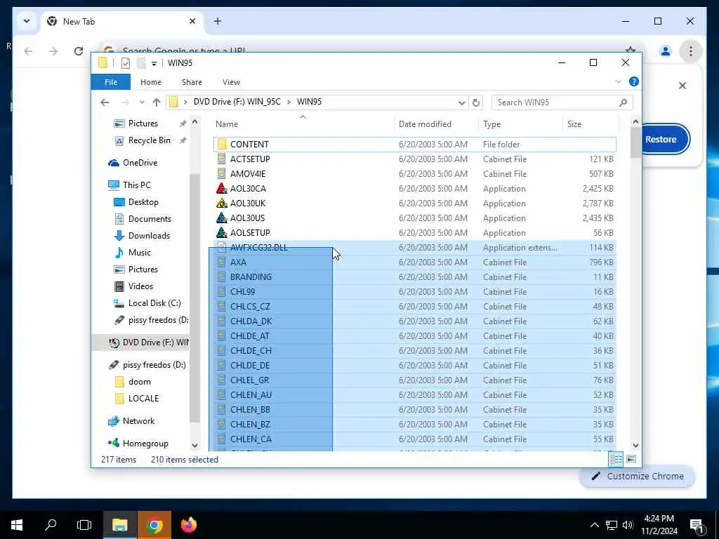Open Chrome tab search dropdown

(x=27, y=21)
